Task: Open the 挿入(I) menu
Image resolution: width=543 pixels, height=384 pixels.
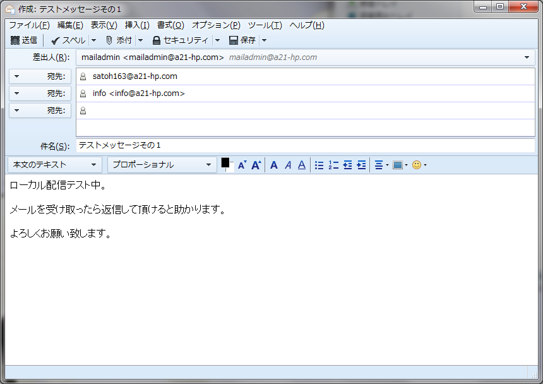Action: click(x=137, y=25)
